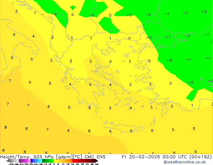Click the '54' label at legend's right end
The width and height of the screenshot is (213, 165).
[97, 164]
